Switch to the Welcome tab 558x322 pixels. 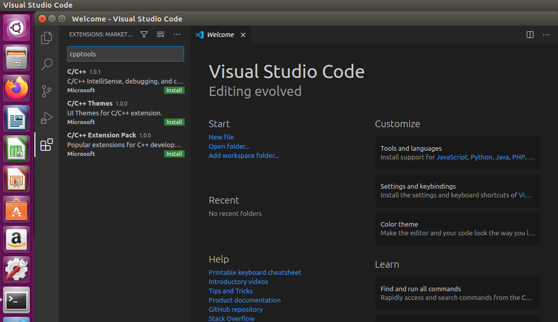(x=220, y=35)
